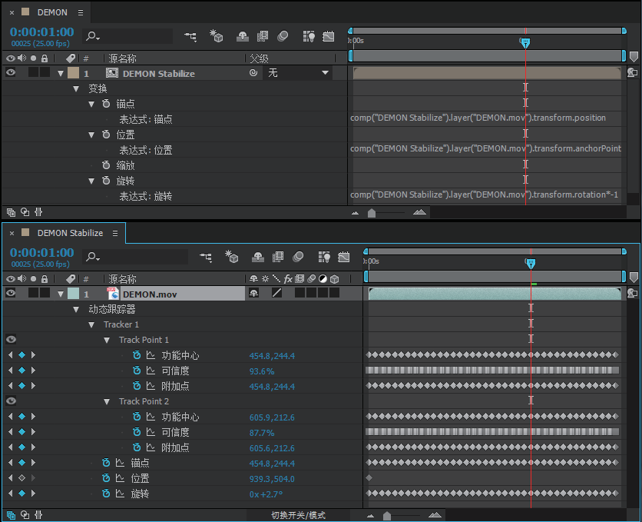The image size is (642, 522).
Task: Click current time indicator in DEMON Stabilize timeline
Action: 531,263
